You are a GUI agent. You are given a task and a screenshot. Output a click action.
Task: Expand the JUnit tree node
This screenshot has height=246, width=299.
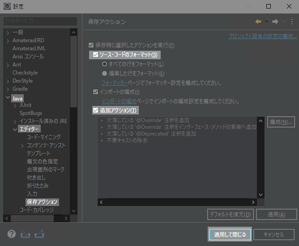(x=15, y=105)
